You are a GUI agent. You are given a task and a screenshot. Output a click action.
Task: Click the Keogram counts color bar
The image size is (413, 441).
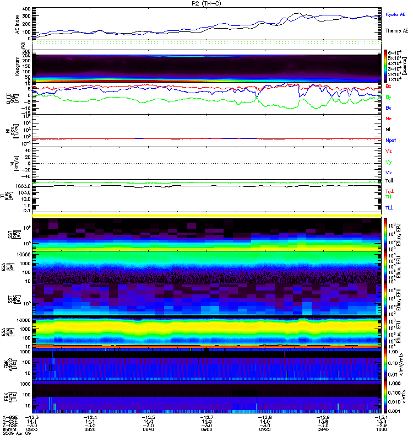[x=385, y=66]
